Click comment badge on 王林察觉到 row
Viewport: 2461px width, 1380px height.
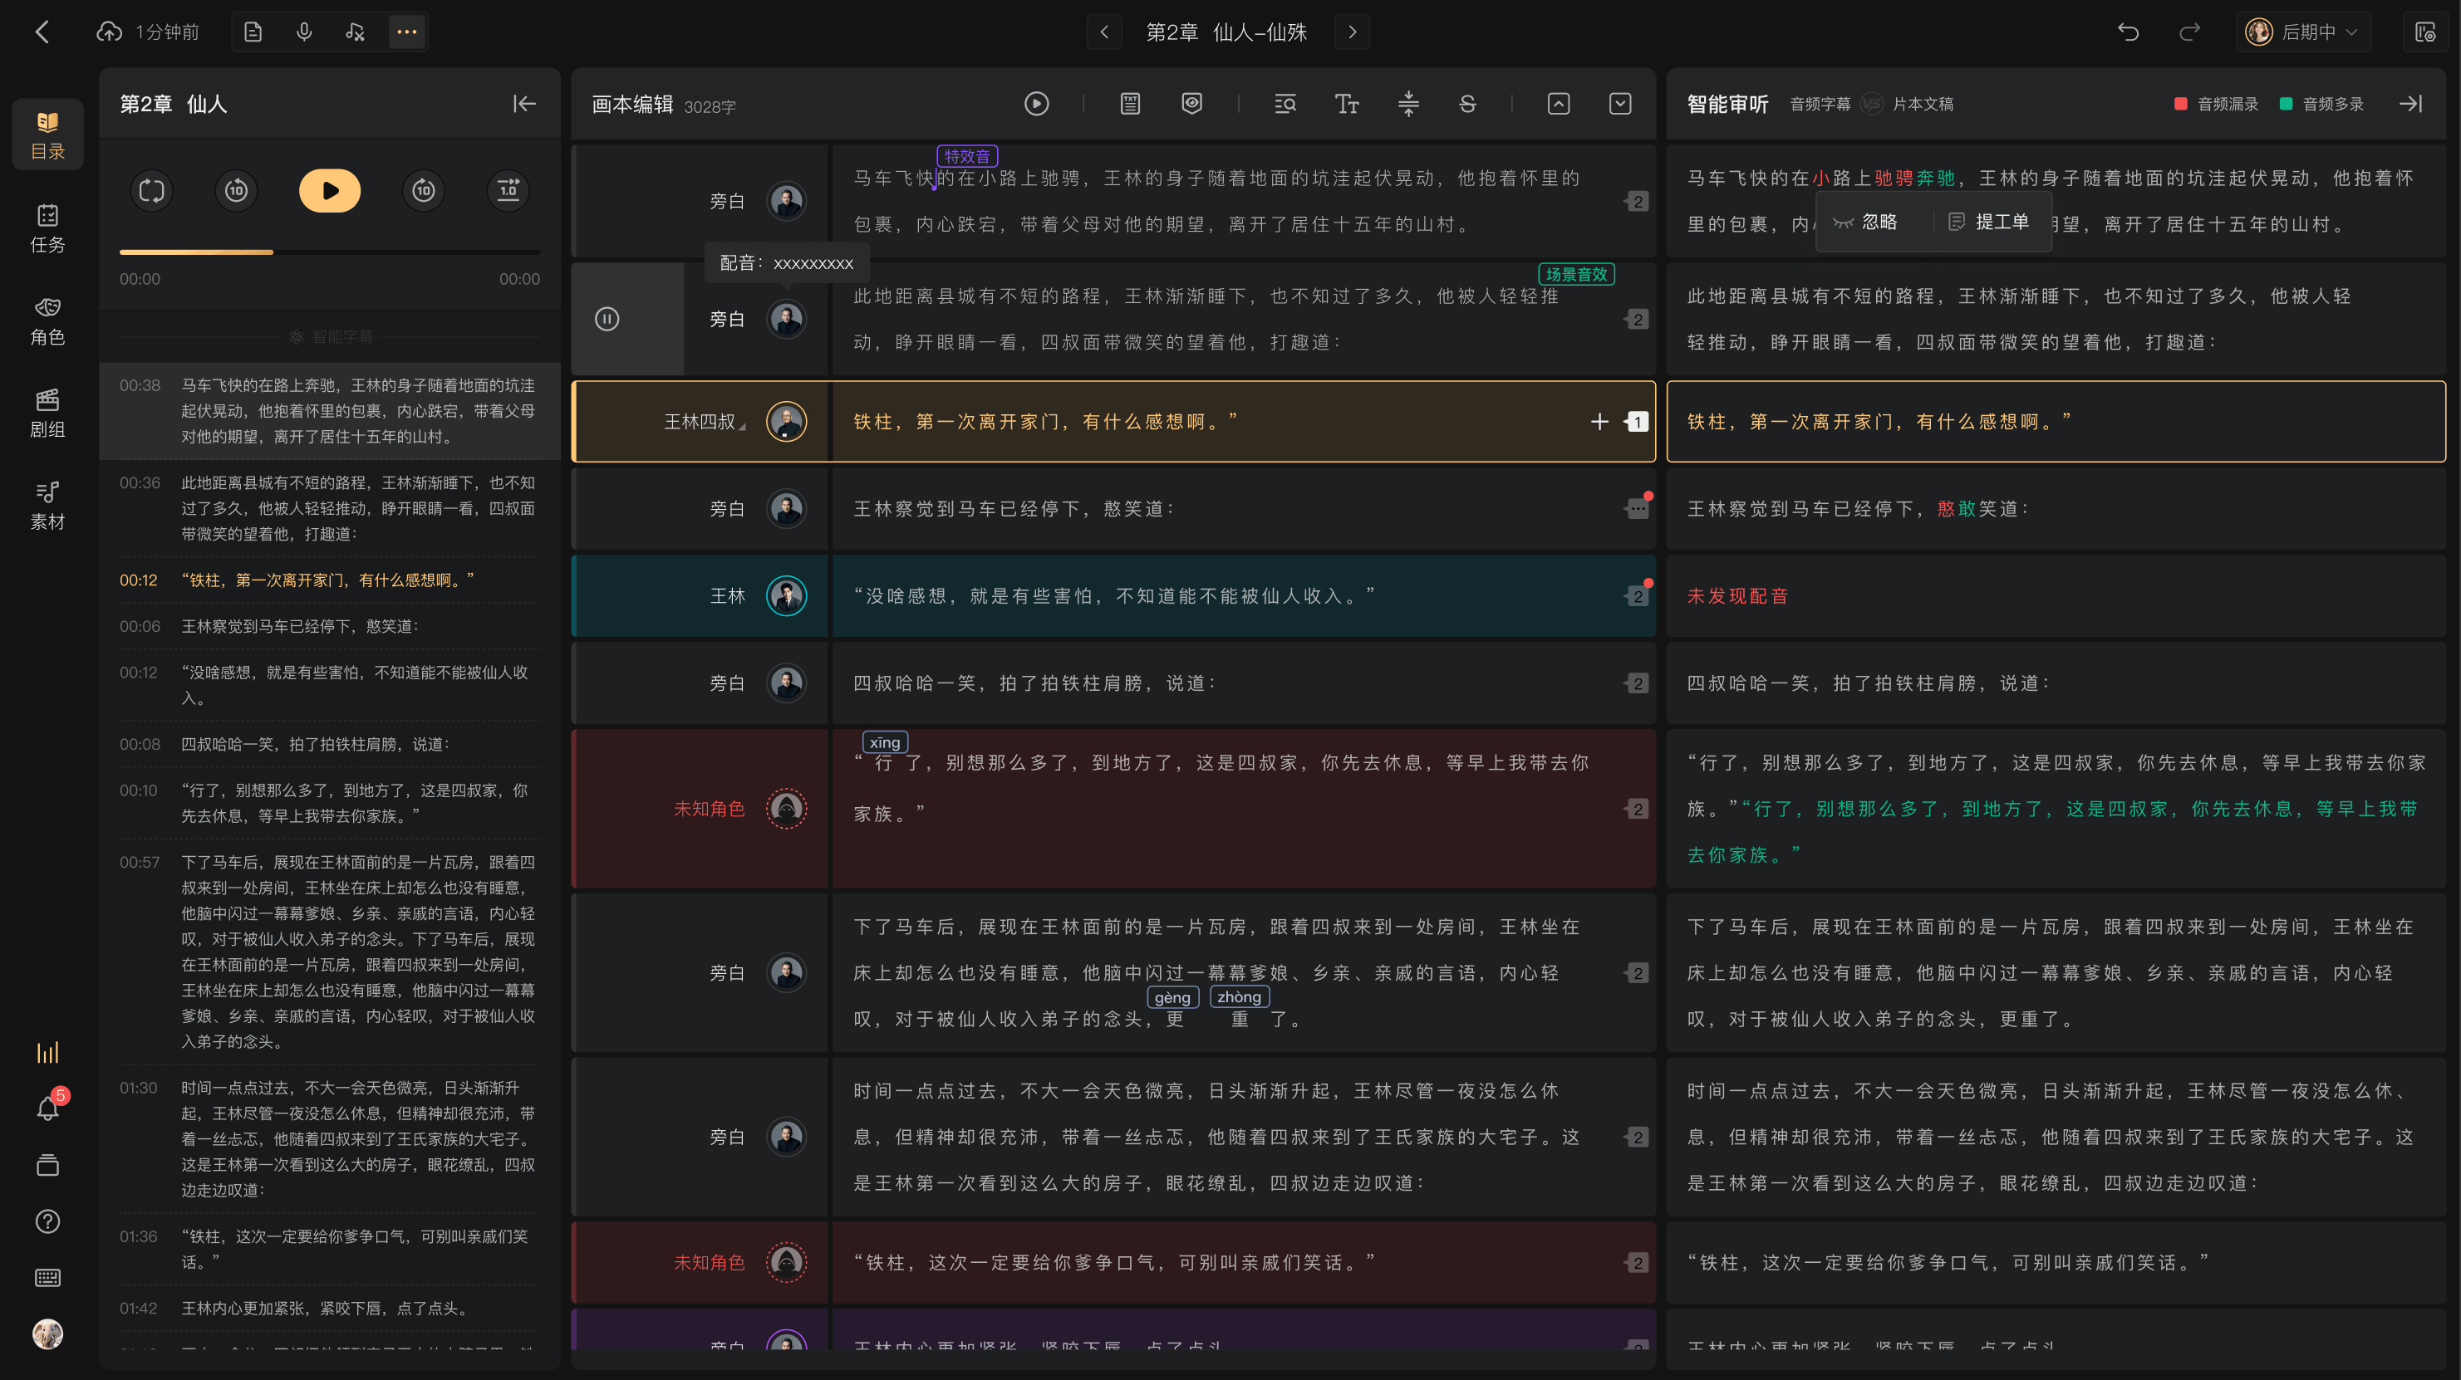[x=1638, y=508]
